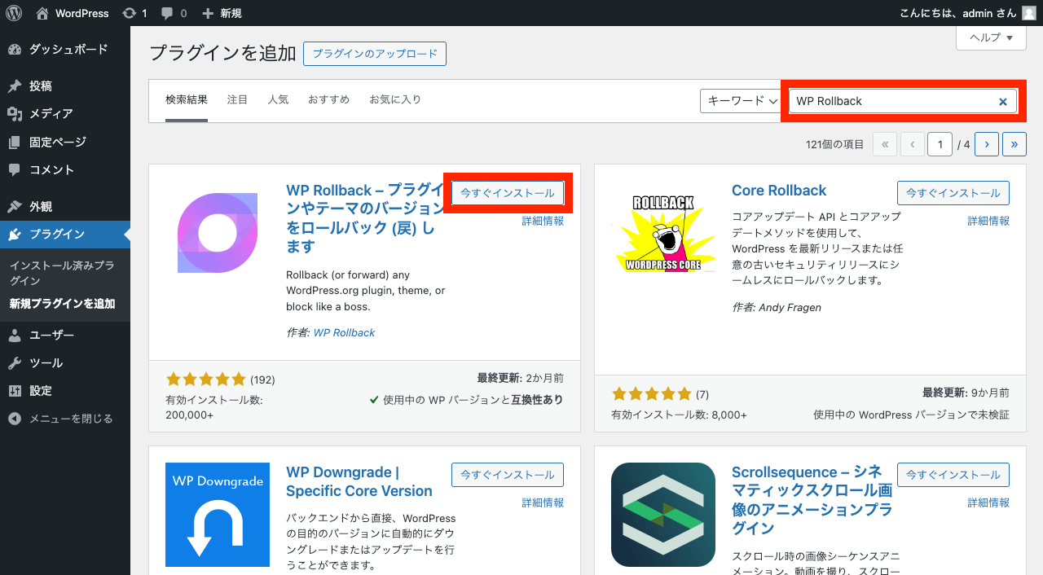Viewport: 1043px width, 575px height.
Task: Open プラグイン sidebar menu
Action: pos(65,235)
